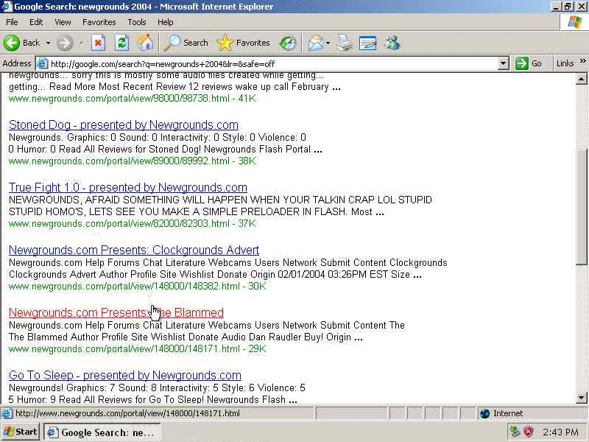Open the Back button history dropdown
Viewport: 589px width, 442px height.
click(48, 43)
